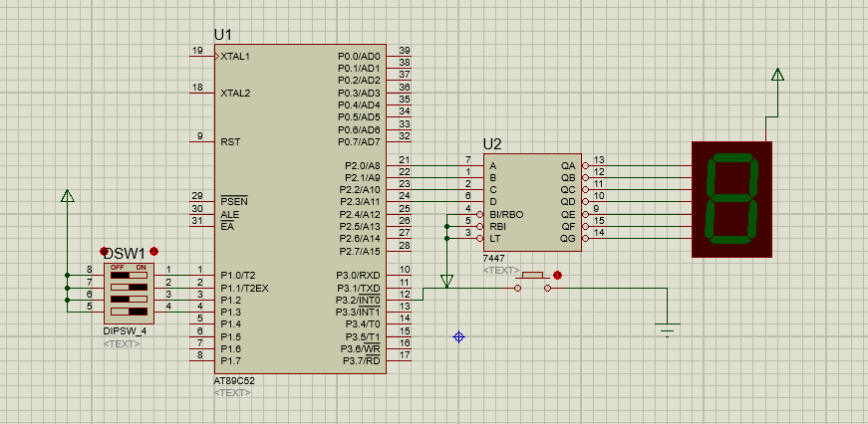Click the blue origin crosshair marker
868x424 pixels.
(x=459, y=337)
